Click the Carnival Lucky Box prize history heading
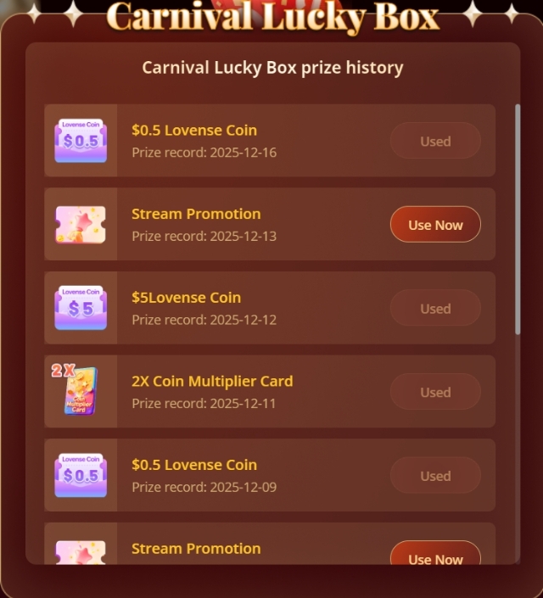The width and height of the screenshot is (543, 598). click(272, 68)
